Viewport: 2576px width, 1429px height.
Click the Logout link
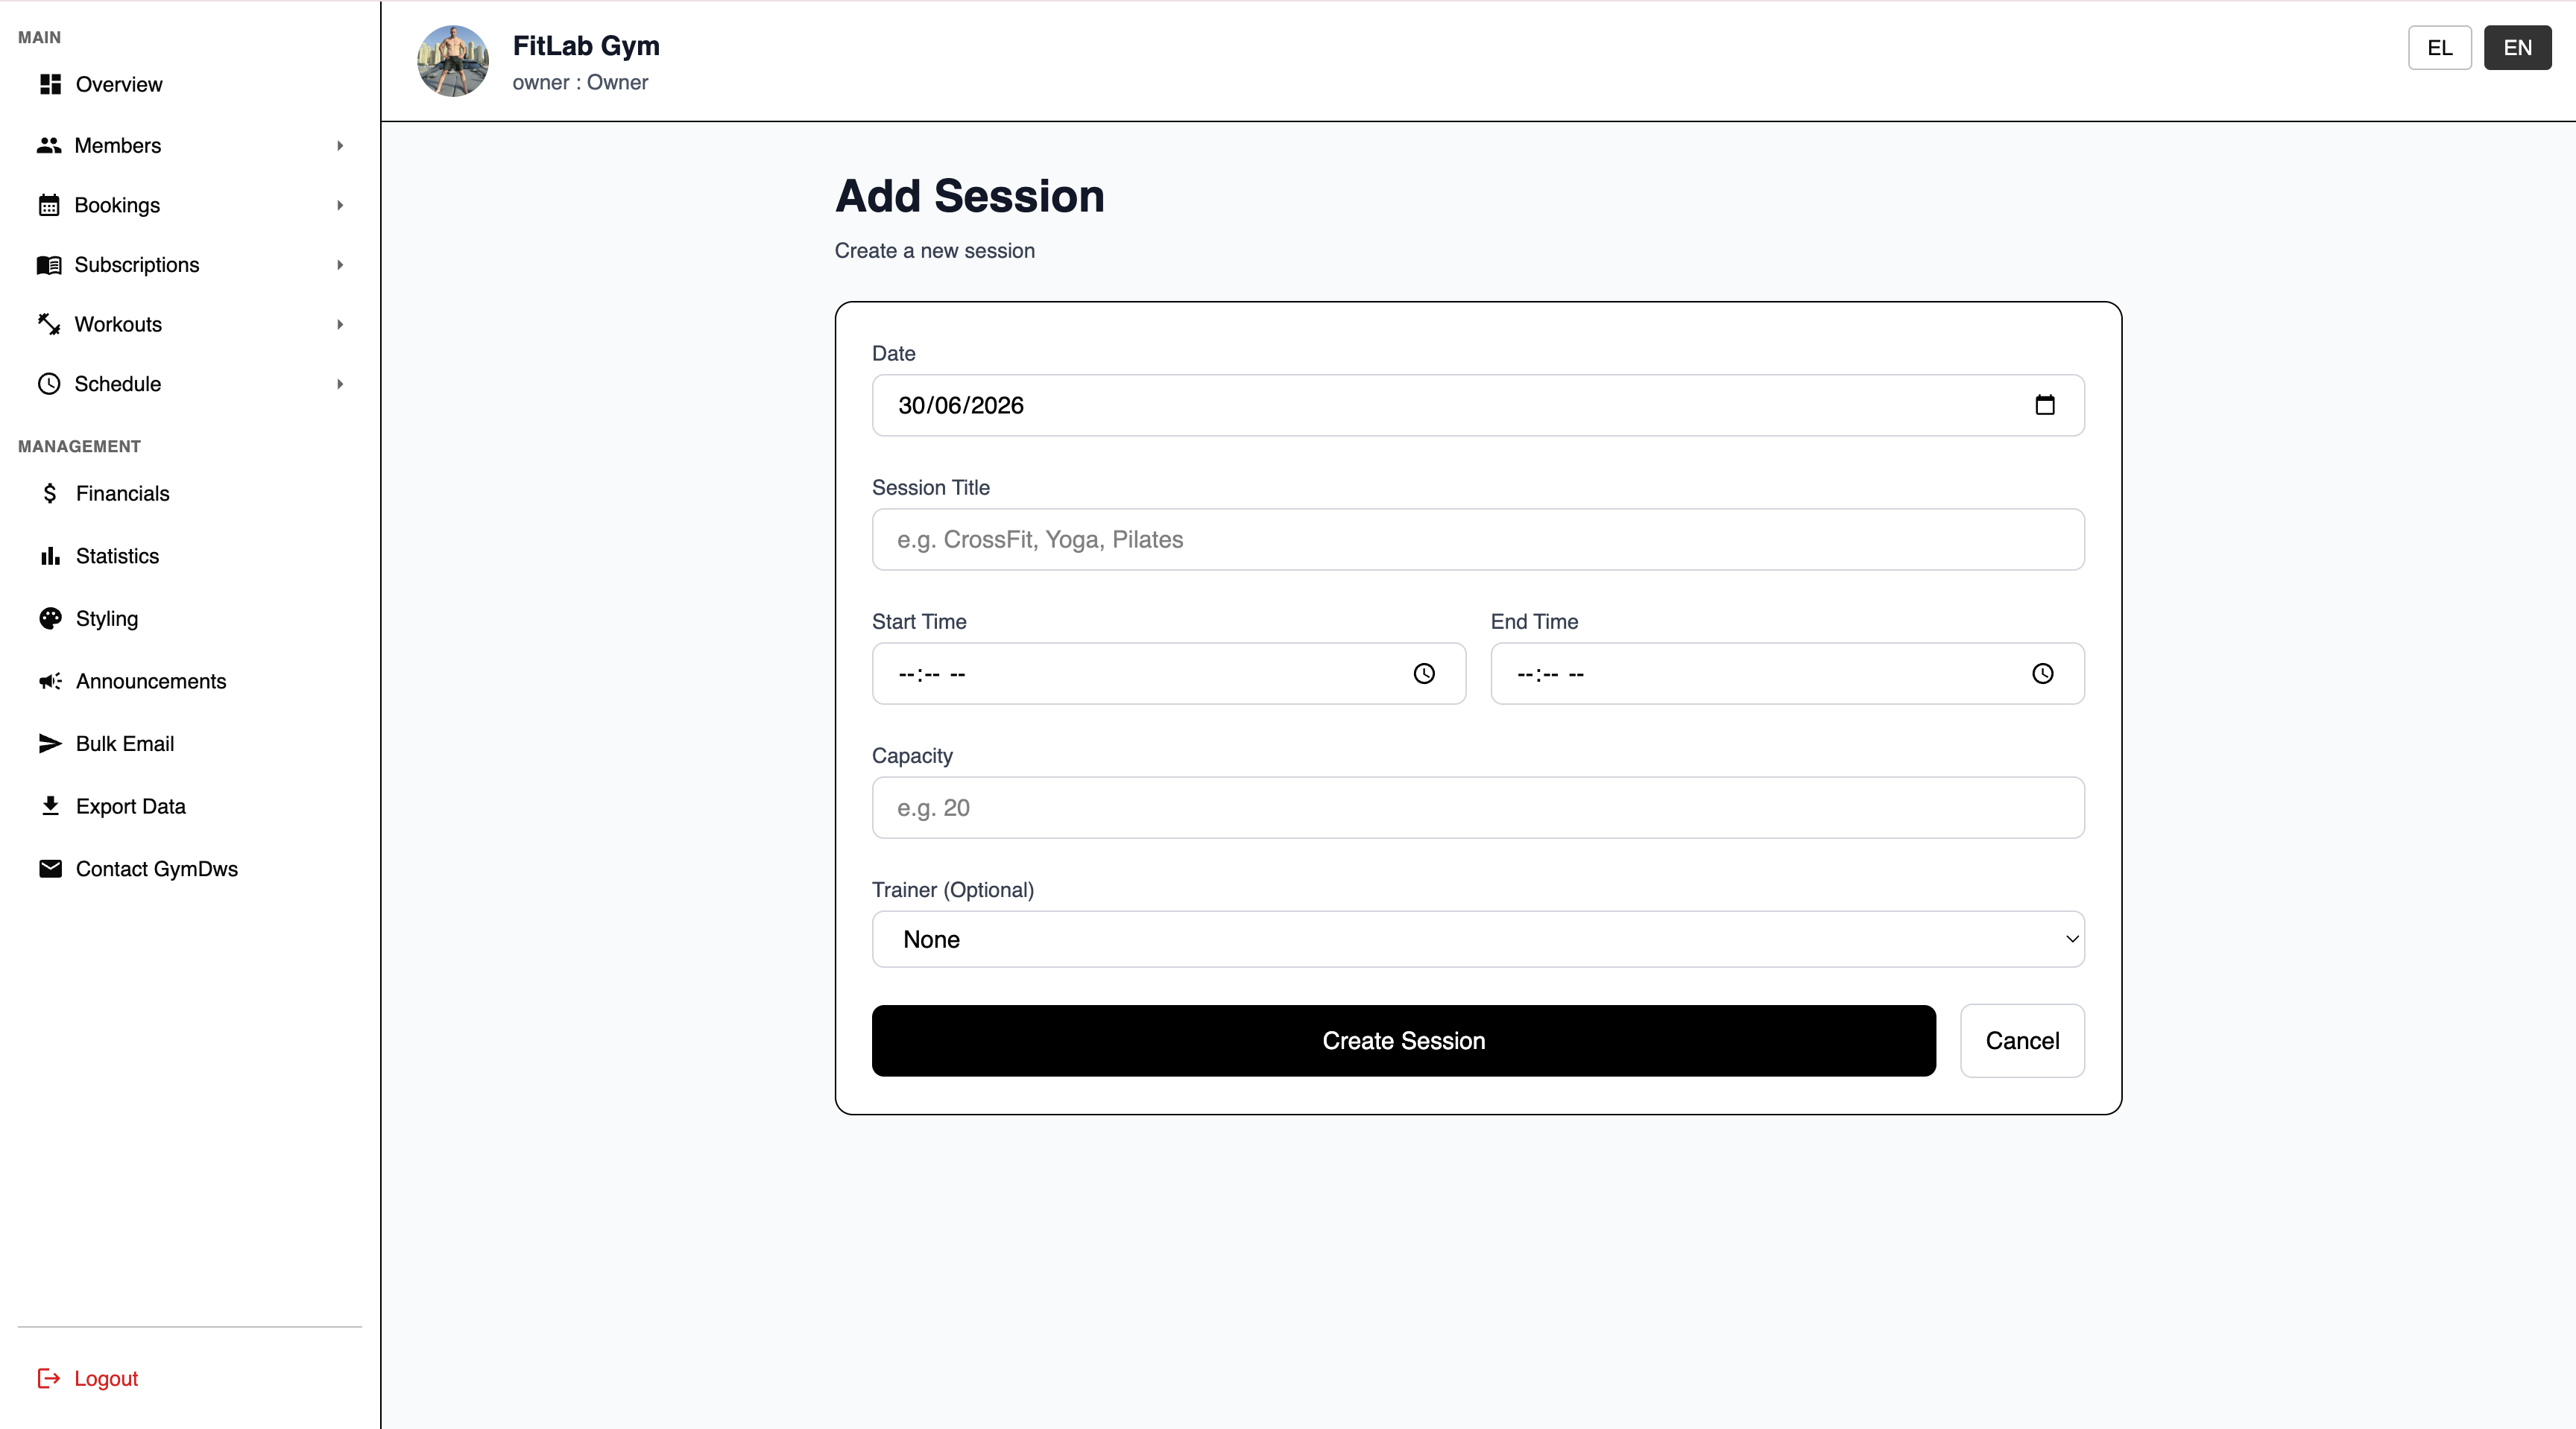coord(106,1378)
